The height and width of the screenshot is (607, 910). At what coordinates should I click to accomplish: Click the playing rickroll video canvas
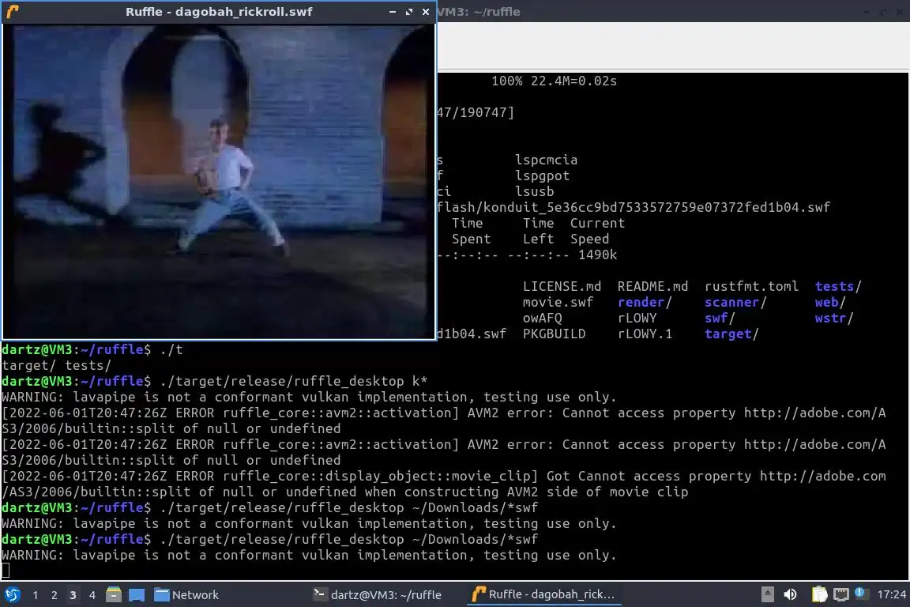click(x=219, y=181)
